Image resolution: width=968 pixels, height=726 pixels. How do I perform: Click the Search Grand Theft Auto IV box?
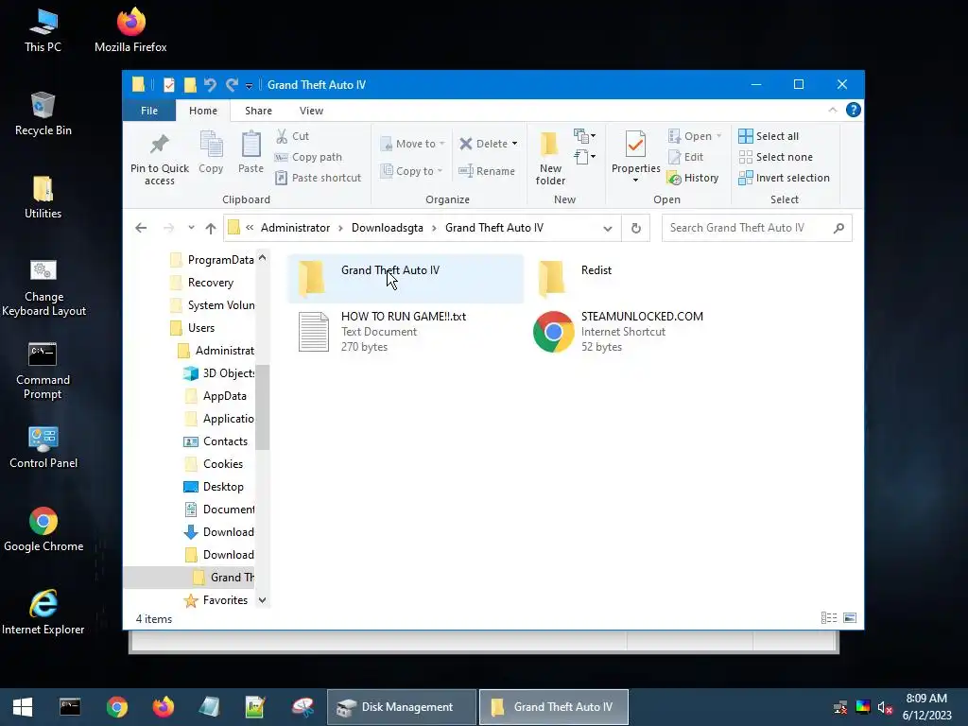(747, 228)
